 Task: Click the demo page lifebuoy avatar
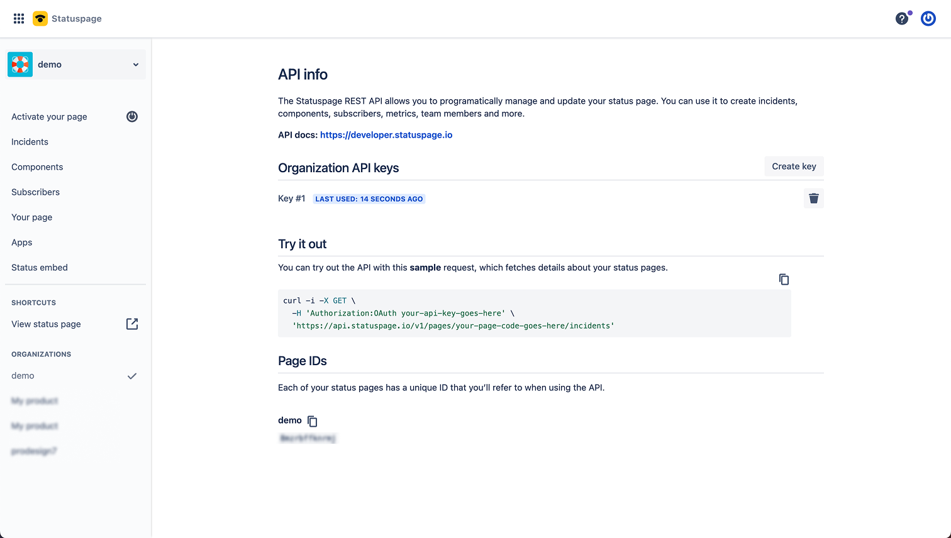coord(20,64)
